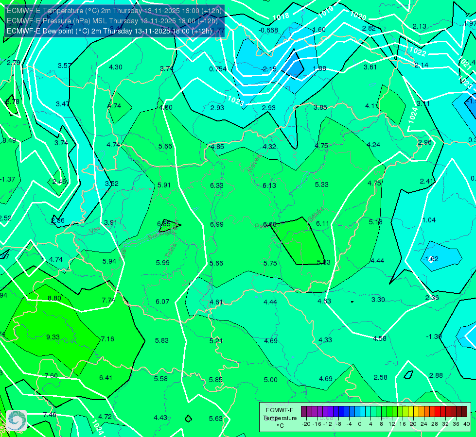Click the 5.00 dew point value
Viewport: 476px width, 437px height.
click(x=270, y=380)
